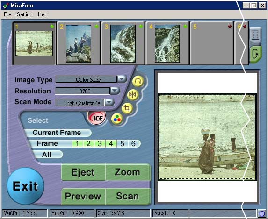The height and width of the screenshot is (219, 268).
Task: Toggle the Digital ICE button
Action: click(96, 117)
